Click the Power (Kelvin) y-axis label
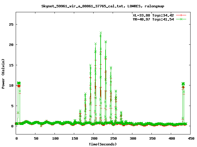Viewport: 197px width, 147px height. (3, 74)
